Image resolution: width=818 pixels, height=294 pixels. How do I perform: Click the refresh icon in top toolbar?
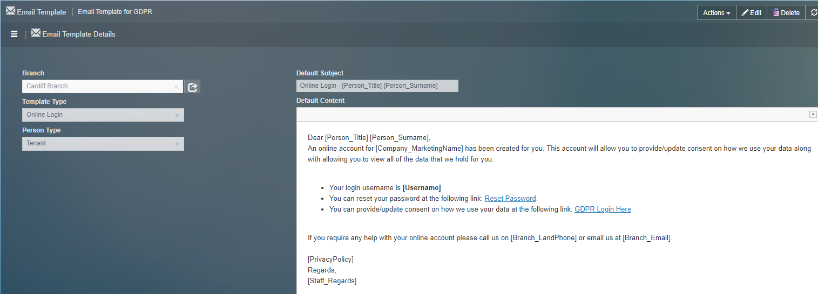tap(814, 12)
